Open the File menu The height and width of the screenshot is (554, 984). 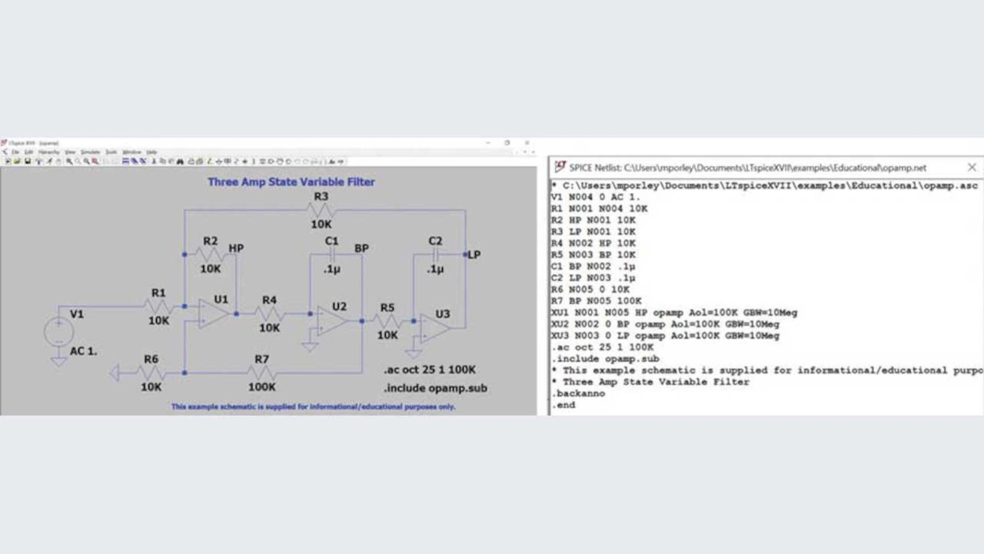pyautogui.click(x=15, y=152)
